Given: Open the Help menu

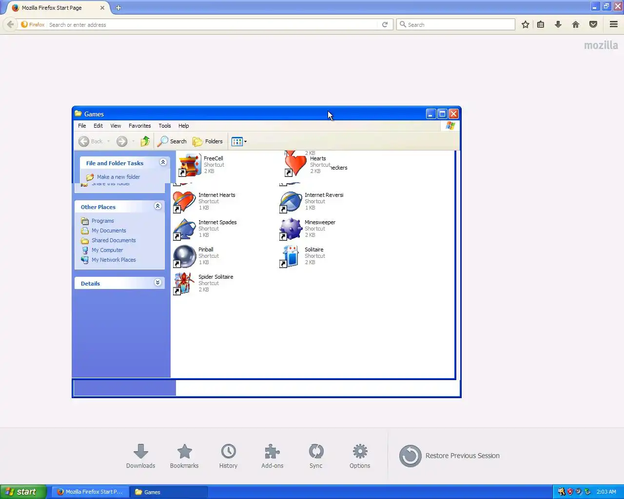Looking at the screenshot, I should tap(183, 126).
